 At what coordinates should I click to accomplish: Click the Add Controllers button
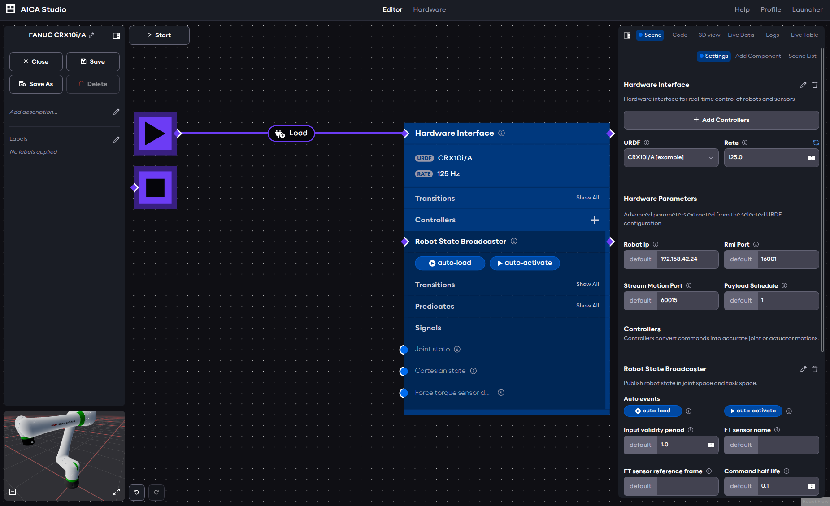coord(721,120)
